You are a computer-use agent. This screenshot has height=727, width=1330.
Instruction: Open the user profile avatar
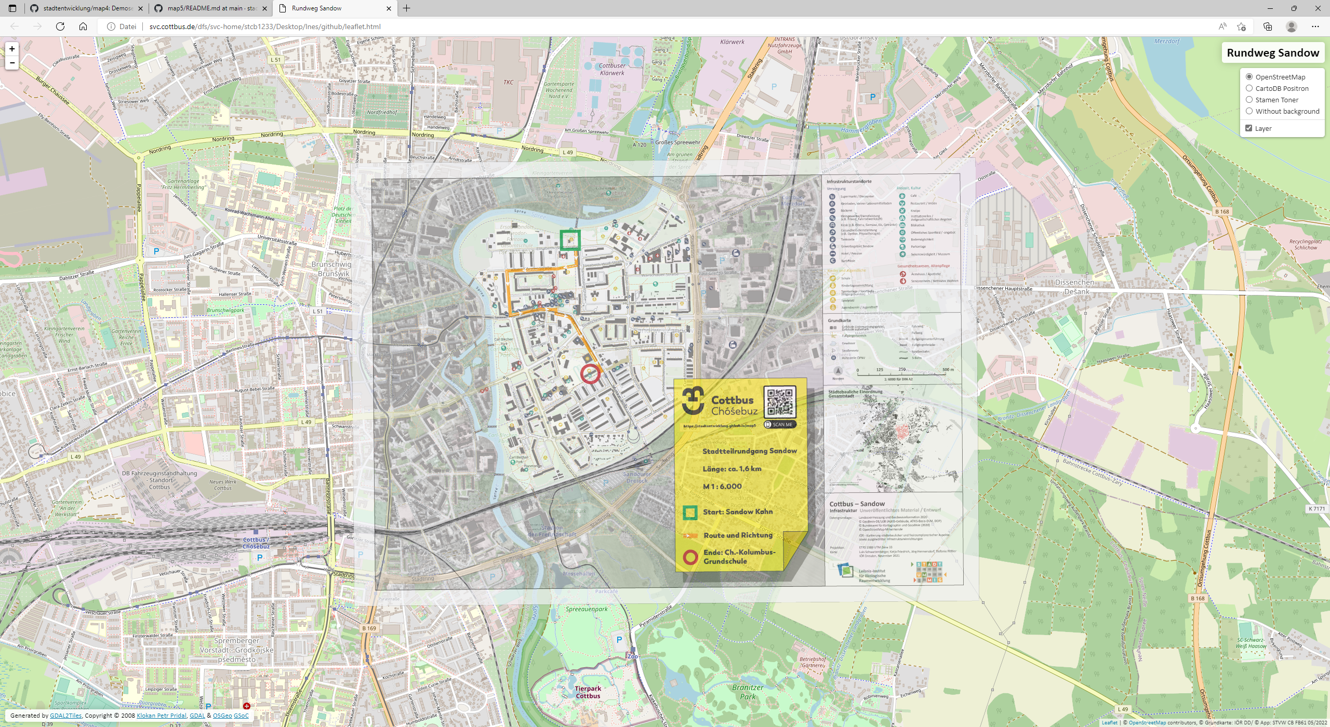1292,26
